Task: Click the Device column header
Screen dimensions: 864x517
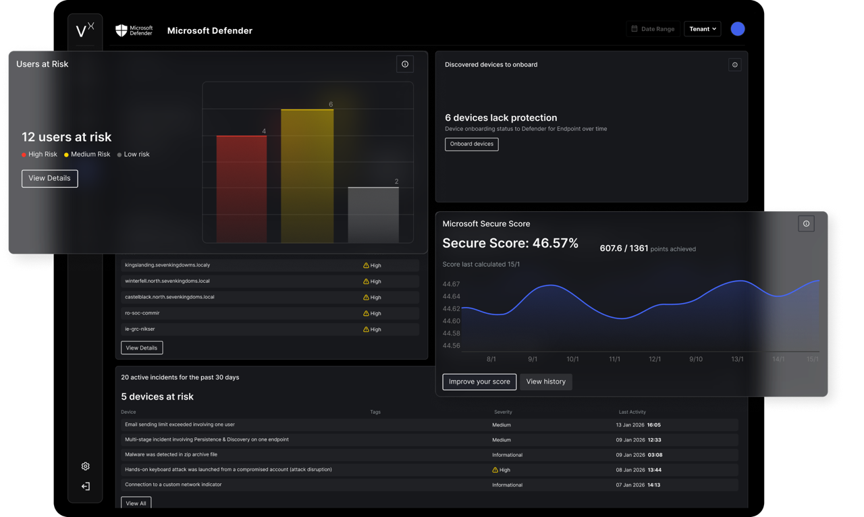Action: coord(128,412)
